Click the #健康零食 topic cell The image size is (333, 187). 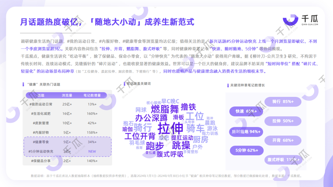pyautogui.click(x=41, y=142)
